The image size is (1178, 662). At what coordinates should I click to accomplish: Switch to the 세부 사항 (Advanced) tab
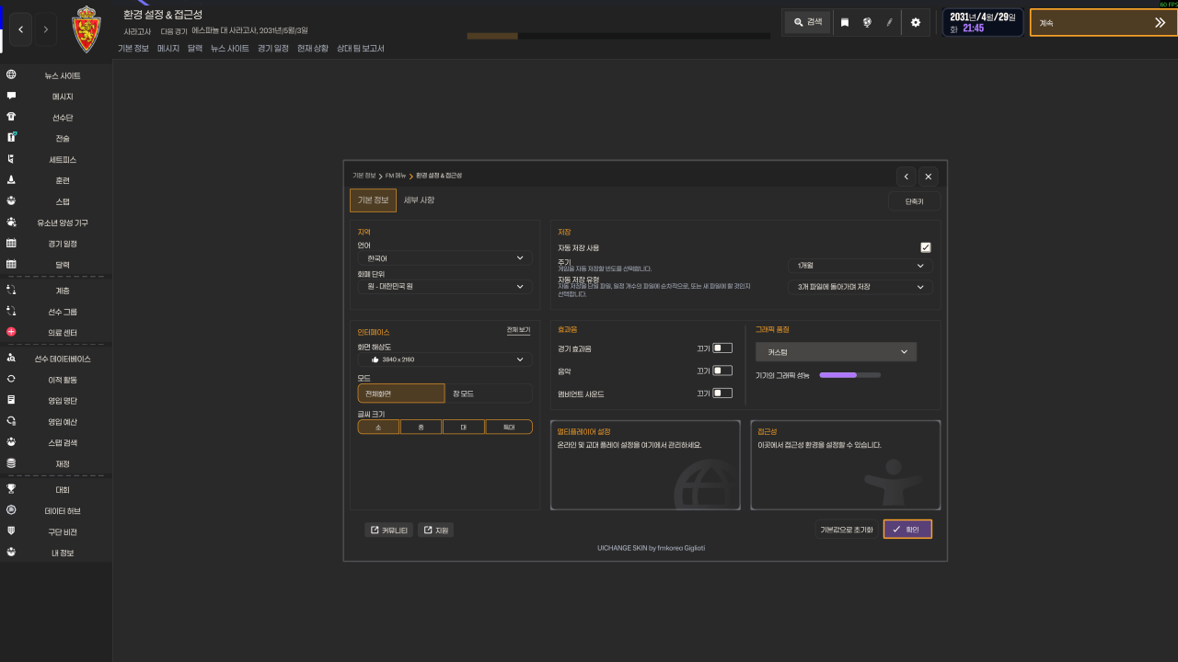coord(419,200)
